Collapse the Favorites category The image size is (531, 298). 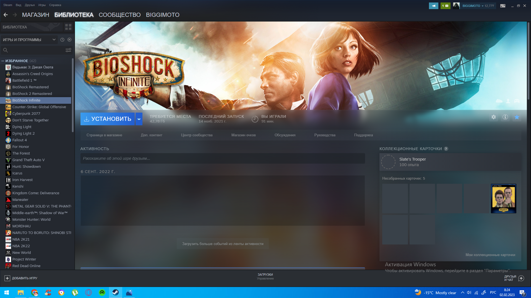[3, 61]
